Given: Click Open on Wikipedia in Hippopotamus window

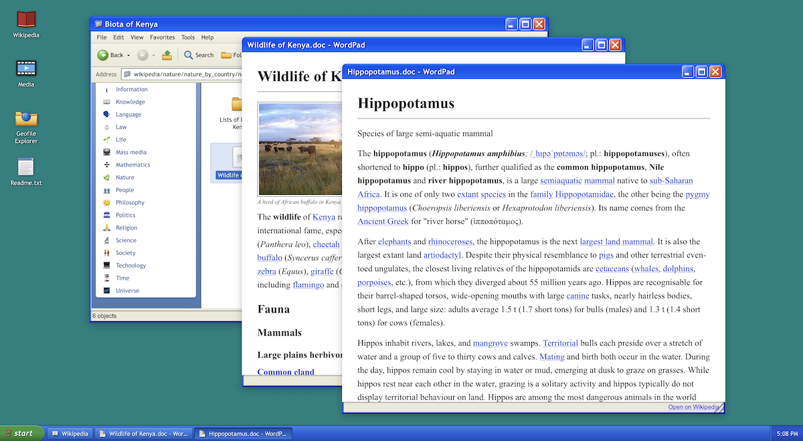Looking at the screenshot, I should [x=694, y=407].
